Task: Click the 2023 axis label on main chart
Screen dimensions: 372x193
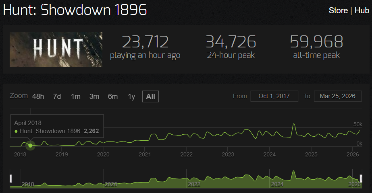Action: click(228, 155)
